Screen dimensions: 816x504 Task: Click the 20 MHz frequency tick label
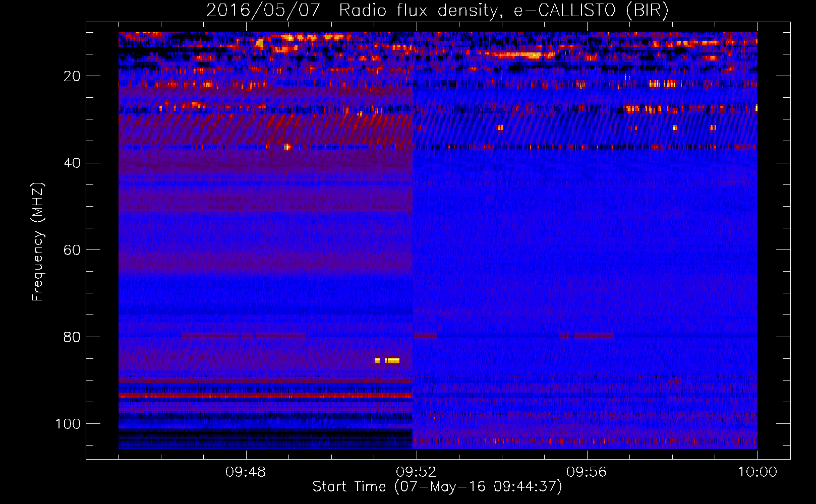pyautogui.click(x=72, y=76)
